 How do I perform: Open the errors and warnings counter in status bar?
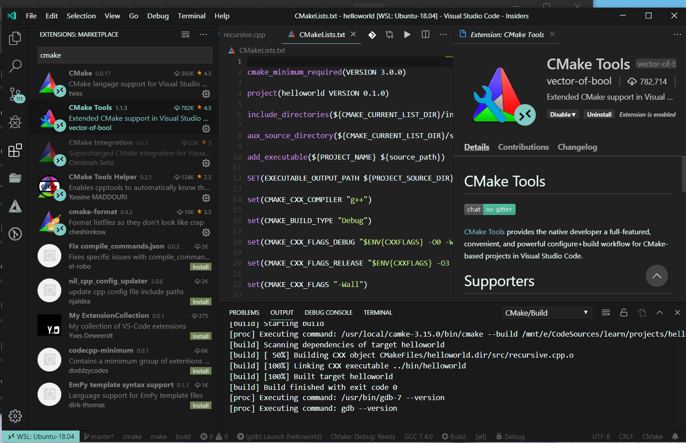(214, 437)
